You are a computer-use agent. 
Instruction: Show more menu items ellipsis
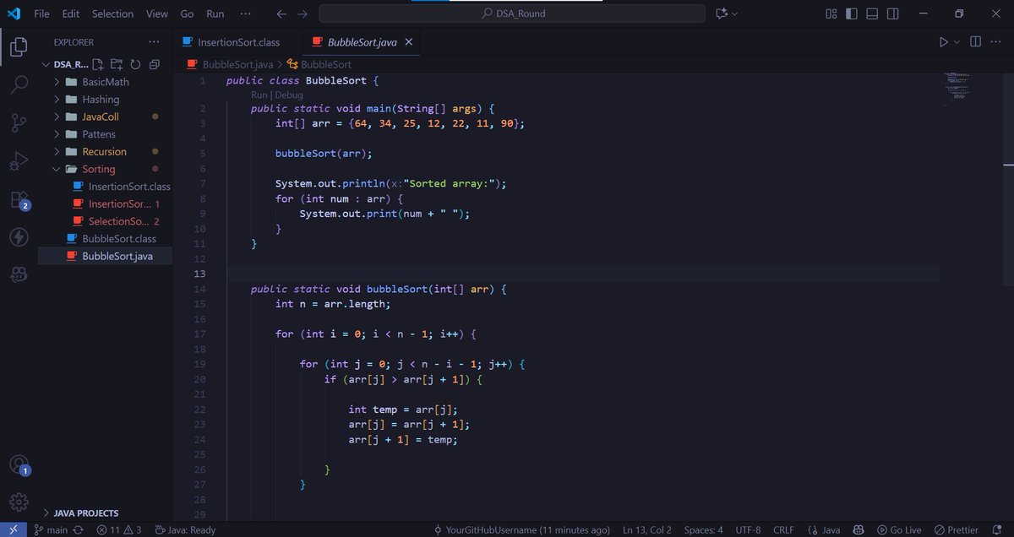click(245, 14)
